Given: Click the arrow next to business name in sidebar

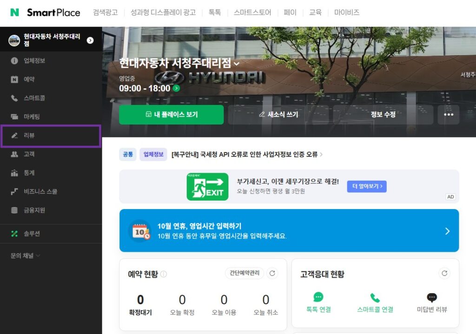Looking at the screenshot, I should coord(90,40).
